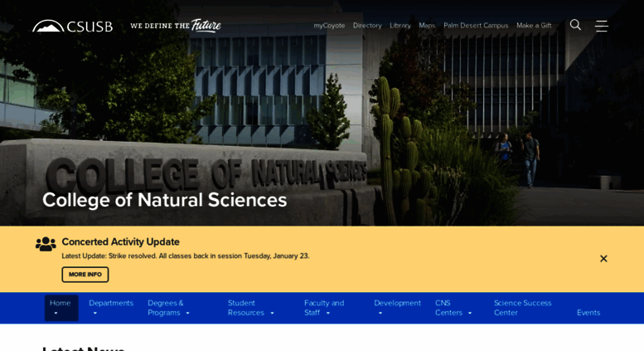Open Faculty and Staff nav item

coord(324,308)
